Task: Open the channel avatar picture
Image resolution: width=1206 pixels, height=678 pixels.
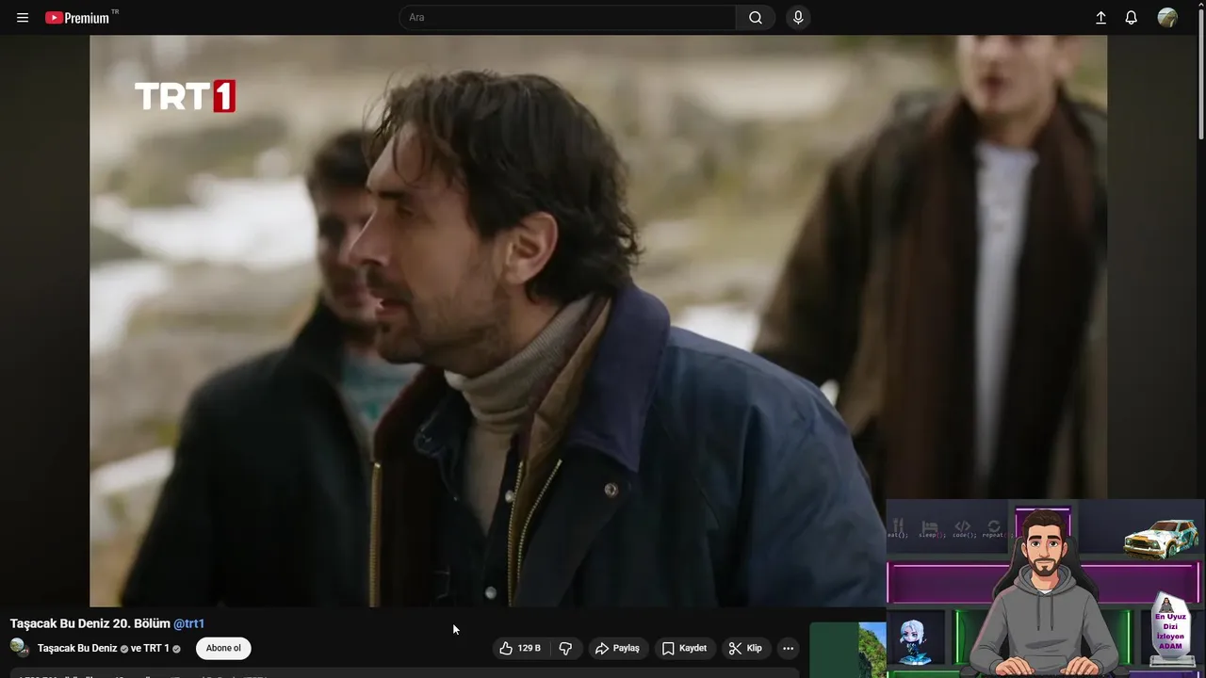Action: point(20,648)
